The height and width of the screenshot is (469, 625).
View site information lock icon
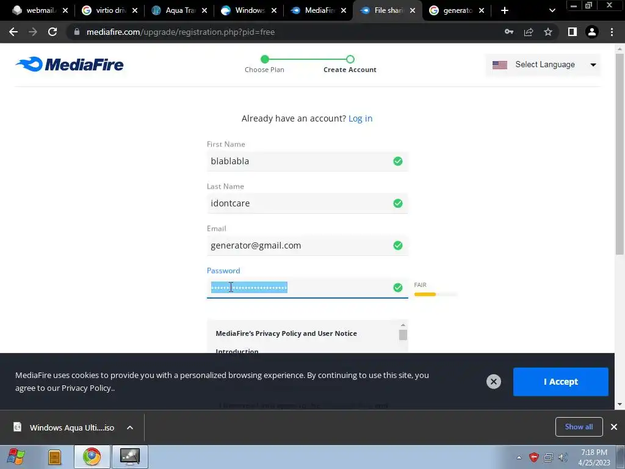[x=77, y=32]
